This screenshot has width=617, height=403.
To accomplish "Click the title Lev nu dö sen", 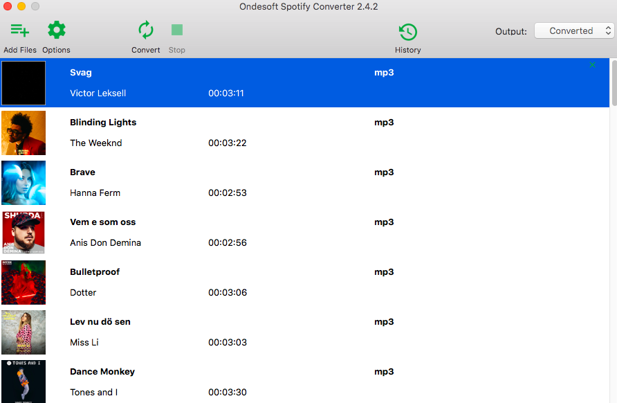I will tap(100, 322).
